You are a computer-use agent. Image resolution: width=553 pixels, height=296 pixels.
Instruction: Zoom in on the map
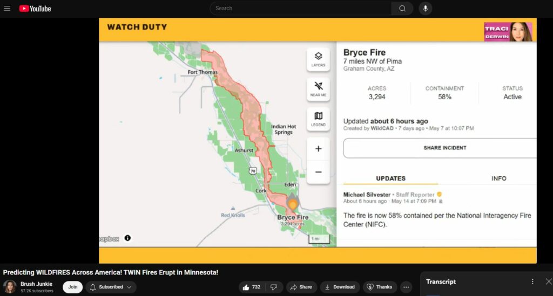point(318,149)
